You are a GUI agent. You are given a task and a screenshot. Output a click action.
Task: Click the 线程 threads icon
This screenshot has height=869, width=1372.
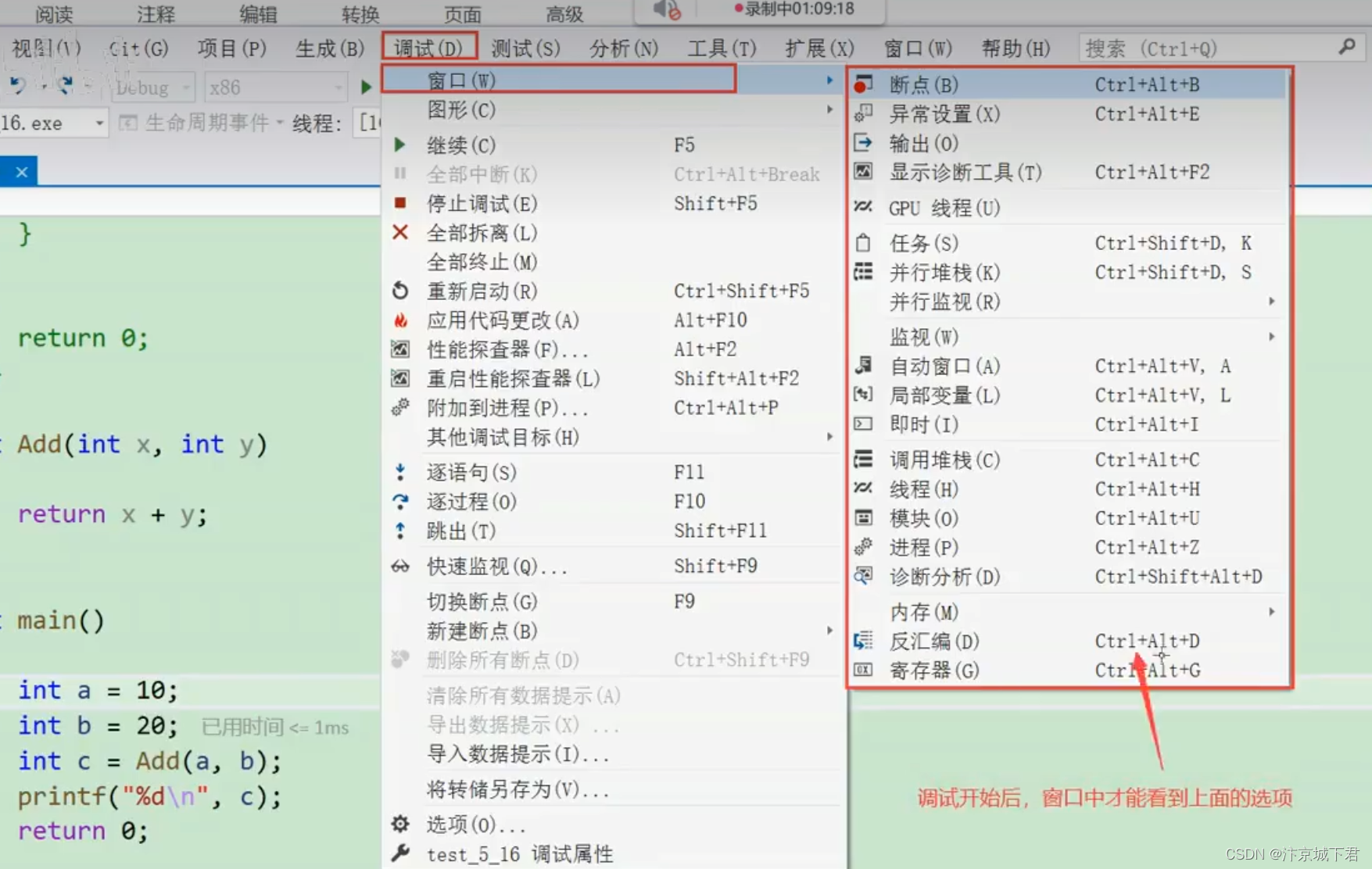click(x=863, y=488)
